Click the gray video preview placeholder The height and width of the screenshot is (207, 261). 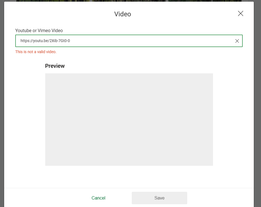[129, 120]
